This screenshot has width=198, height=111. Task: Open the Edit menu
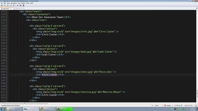click(5, 3)
